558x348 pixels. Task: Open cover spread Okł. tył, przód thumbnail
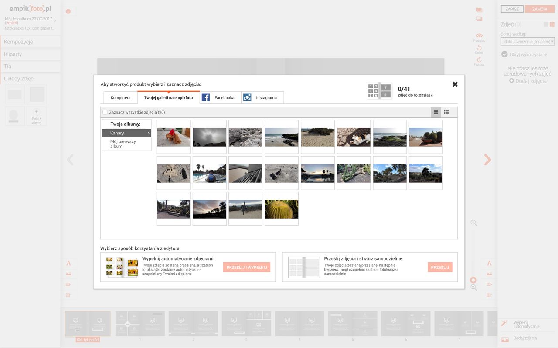coord(88,324)
